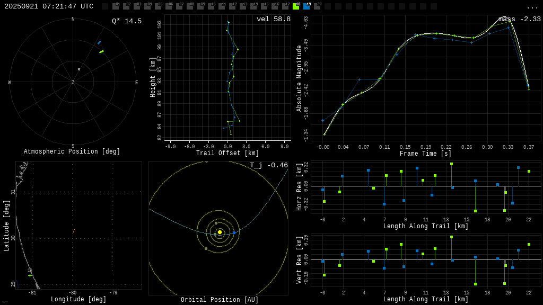
Task: Click the Q* 14.5 quality value
Action: tap(127, 21)
